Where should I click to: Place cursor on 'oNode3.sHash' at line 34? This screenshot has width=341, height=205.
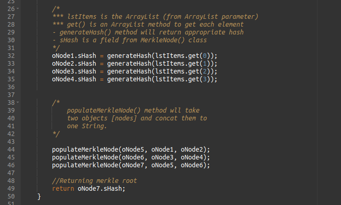[x=74, y=71]
